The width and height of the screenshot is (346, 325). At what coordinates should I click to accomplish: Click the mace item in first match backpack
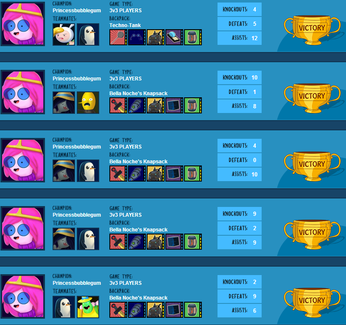118,37
